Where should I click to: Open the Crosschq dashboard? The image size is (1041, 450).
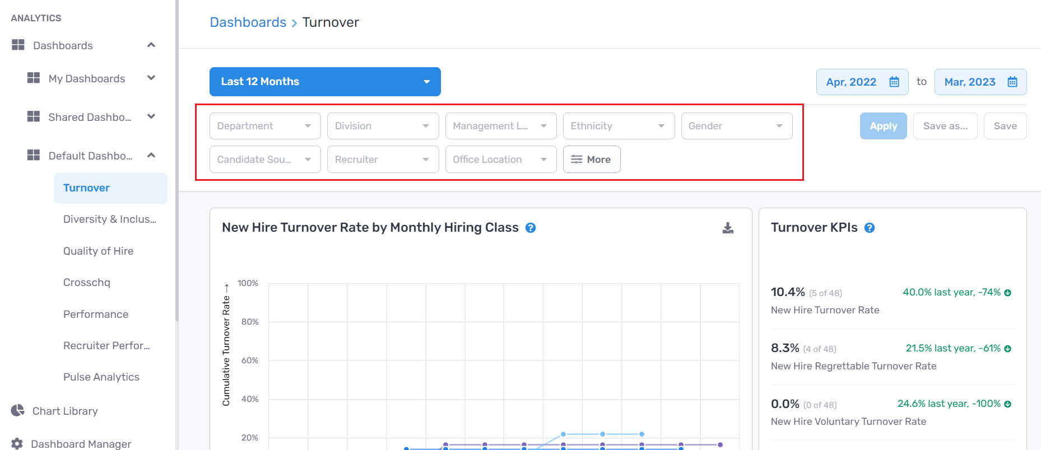click(x=87, y=283)
